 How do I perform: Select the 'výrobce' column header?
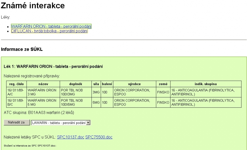point(135,84)
